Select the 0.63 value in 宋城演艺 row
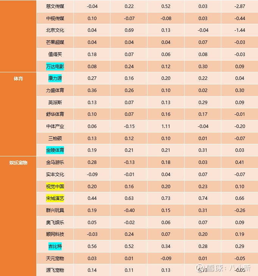Image resolution: width=258 pixels, height=276 pixels. pos(129,198)
